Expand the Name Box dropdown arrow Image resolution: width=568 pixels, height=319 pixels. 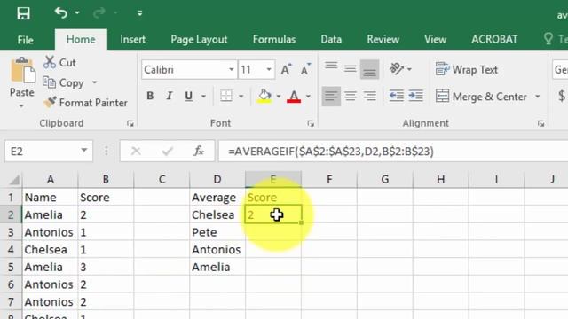(x=84, y=151)
